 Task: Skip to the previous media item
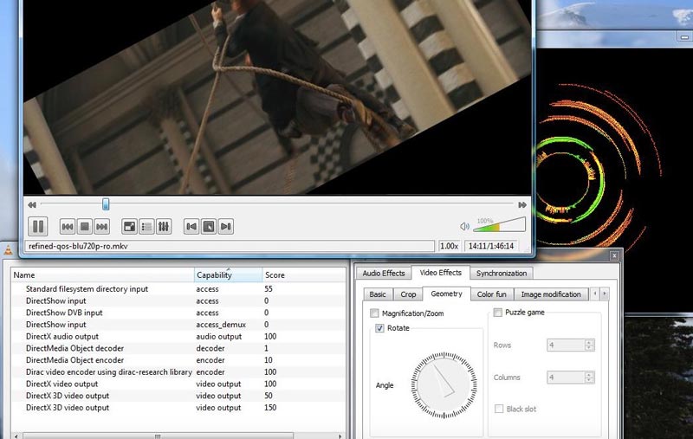[x=67, y=227]
